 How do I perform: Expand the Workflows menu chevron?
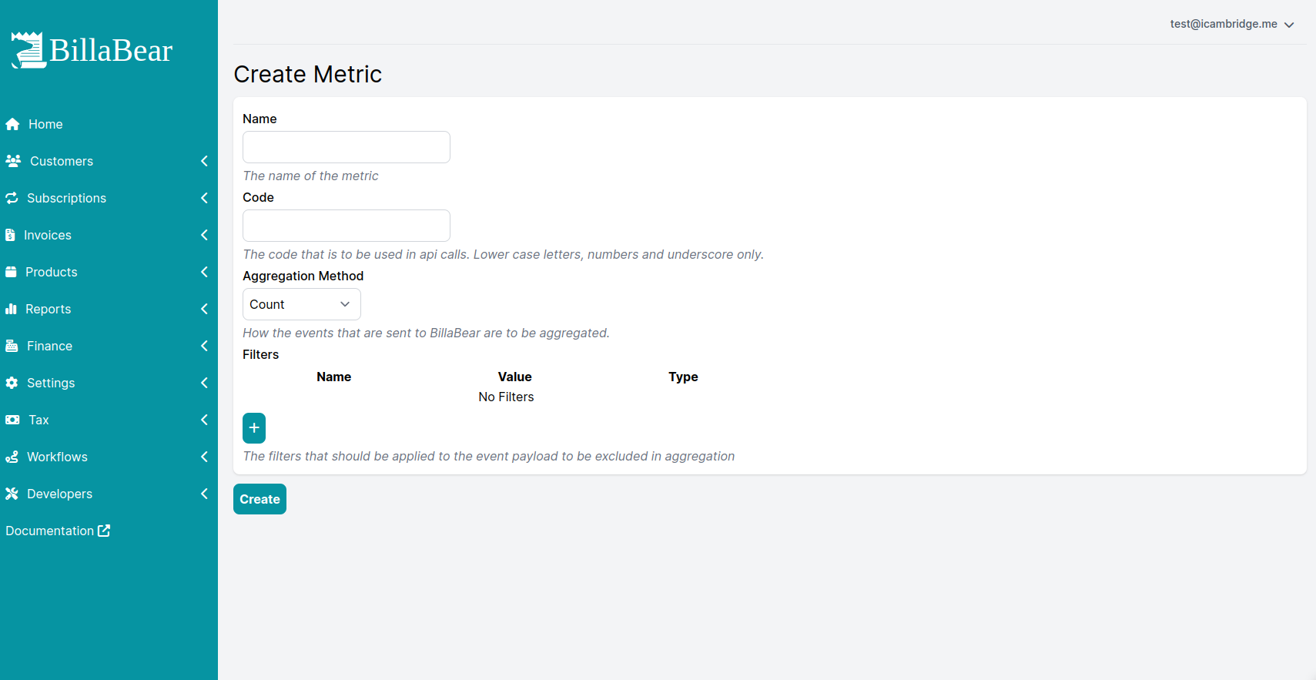click(204, 457)
